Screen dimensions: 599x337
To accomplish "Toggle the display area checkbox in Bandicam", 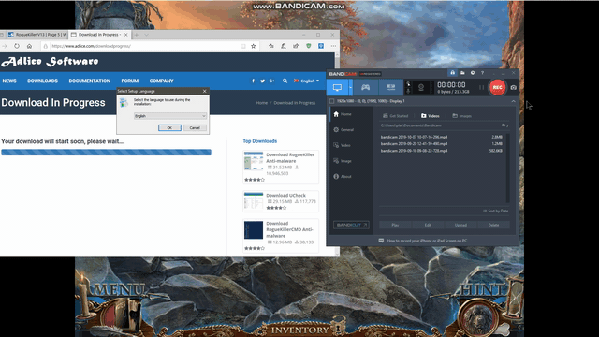I will (x=331, y=101).
